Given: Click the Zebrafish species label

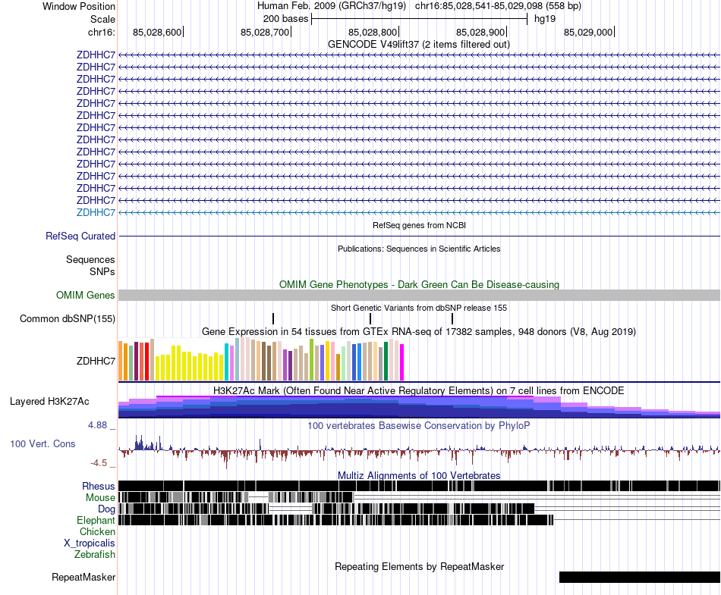Looking at the screenshot, I should coord(95,555).
